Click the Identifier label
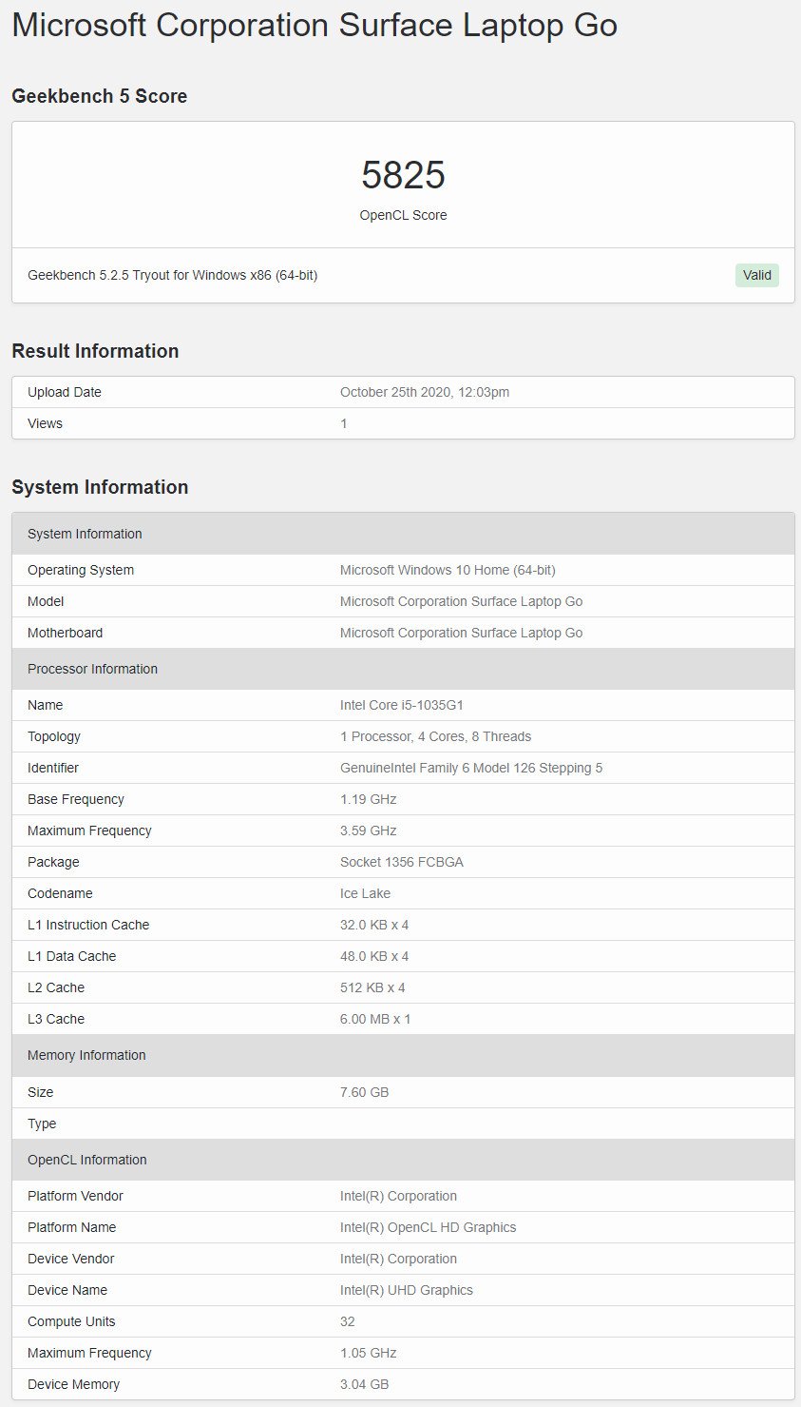The height and width of the screenshot is (1407, 801). click(53, 768)
